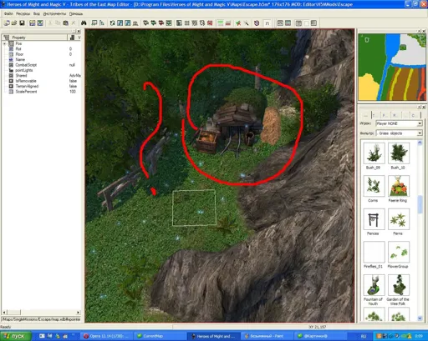Click the paste clipboard icon in toolbar

[66, 23]
